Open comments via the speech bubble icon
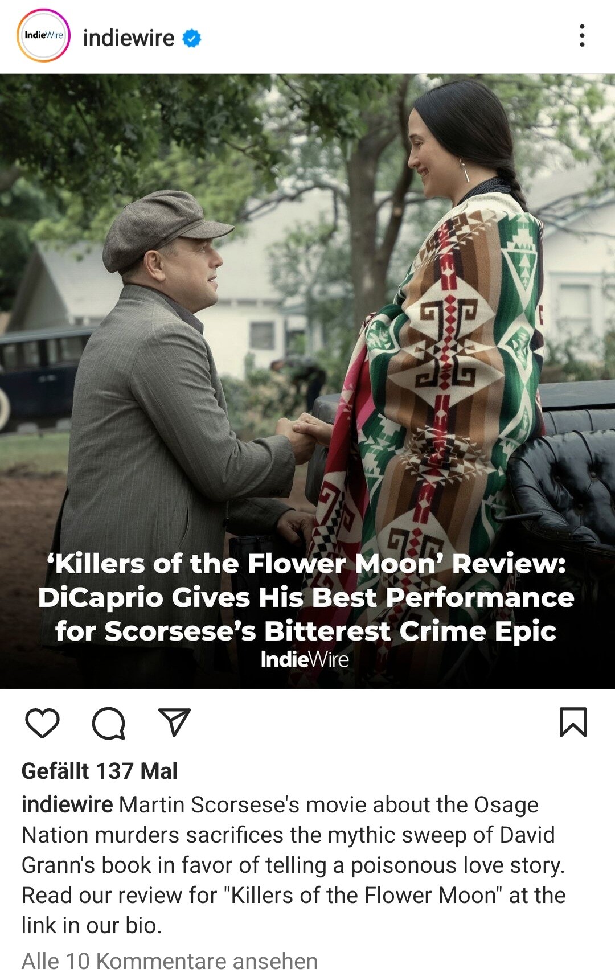 click(108, 723)
